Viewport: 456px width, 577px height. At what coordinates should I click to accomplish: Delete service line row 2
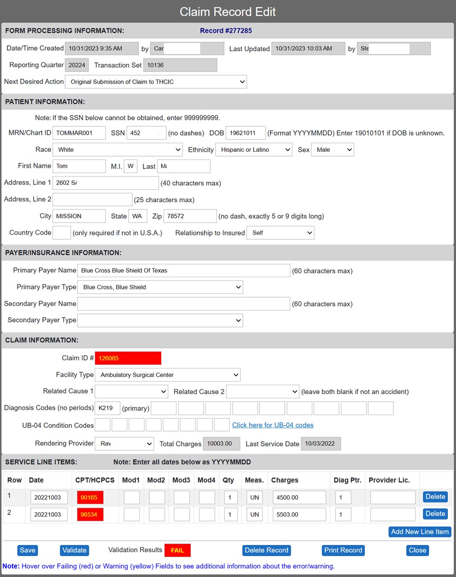coord(435,514)
